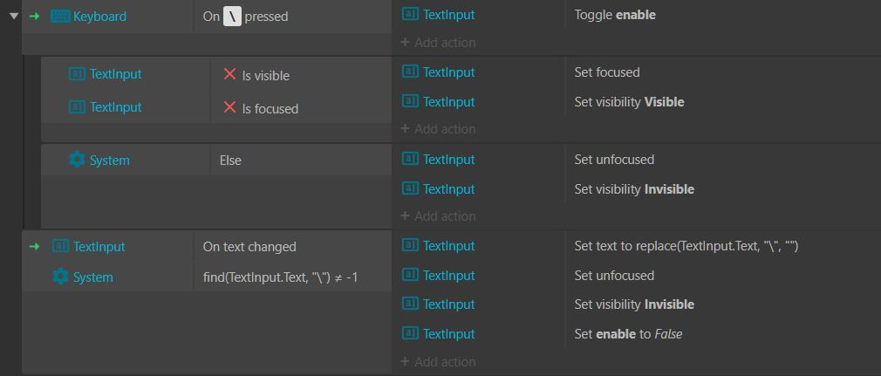Screen dimensions: 881x376
Task: Click the TextInput icon for Toggle enable action
Action: 410,15
